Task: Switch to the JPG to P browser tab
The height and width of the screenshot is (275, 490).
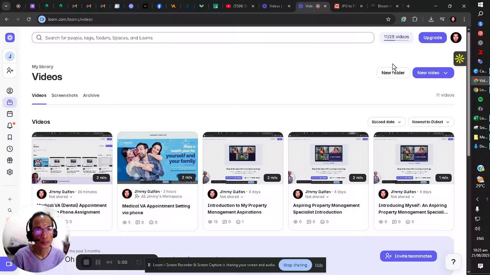Action: pos(348,6)
